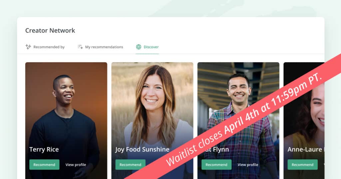Recommend Joy Food Sunshine
The height and width of the screenshot is (179, 341).
tap(131, 165)
